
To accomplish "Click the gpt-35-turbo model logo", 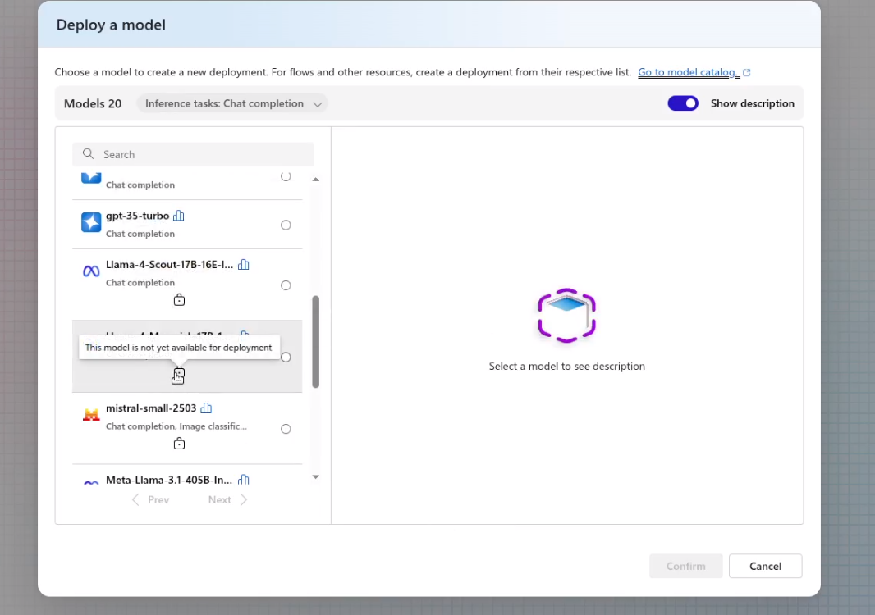I will (91, 222).
